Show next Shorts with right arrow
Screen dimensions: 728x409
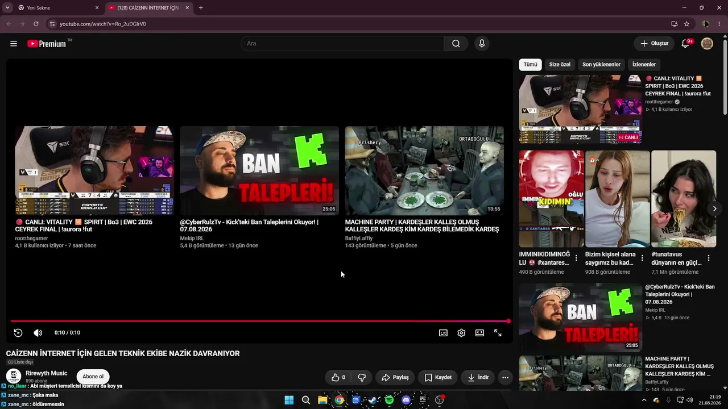tap(715, 208)
